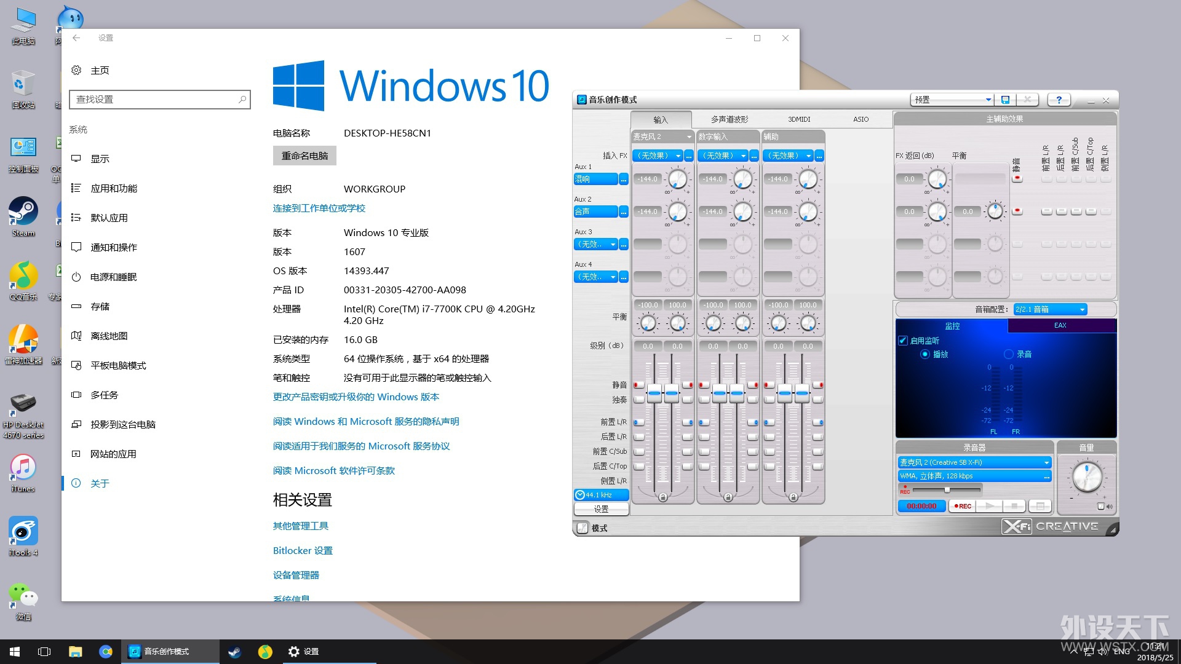Click the lock icon under 麦克风 2 faders
Screen dimensions: 1181x664
click(663, 497)
